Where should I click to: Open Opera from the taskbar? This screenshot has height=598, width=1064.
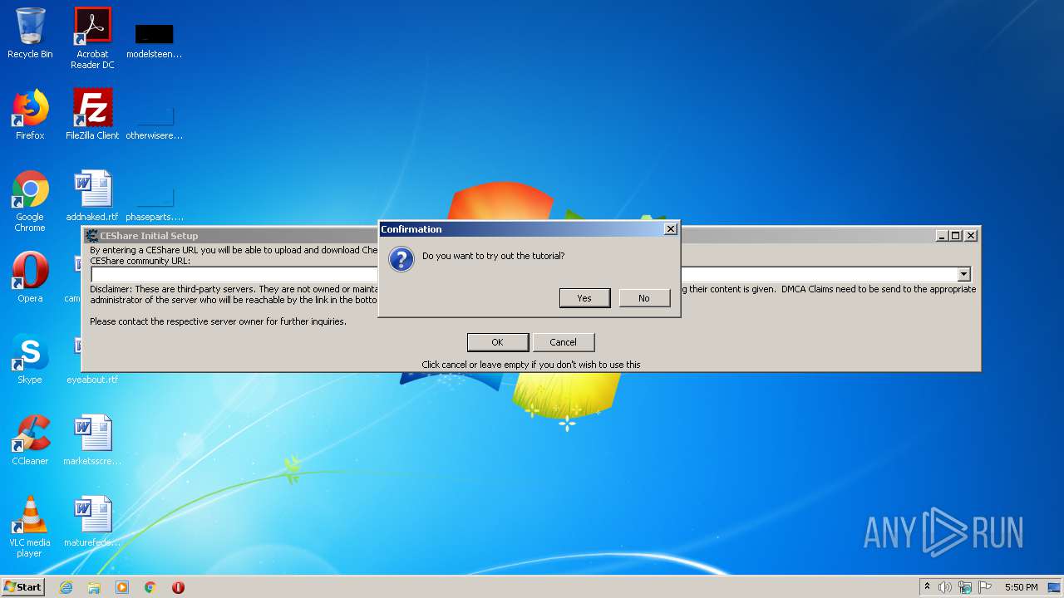pyautogui.click(x=178, y=587)
